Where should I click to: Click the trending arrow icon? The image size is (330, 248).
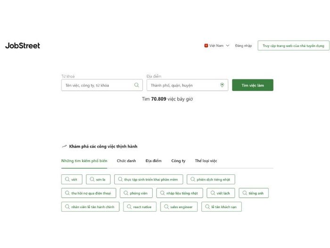tap(64, 146)
